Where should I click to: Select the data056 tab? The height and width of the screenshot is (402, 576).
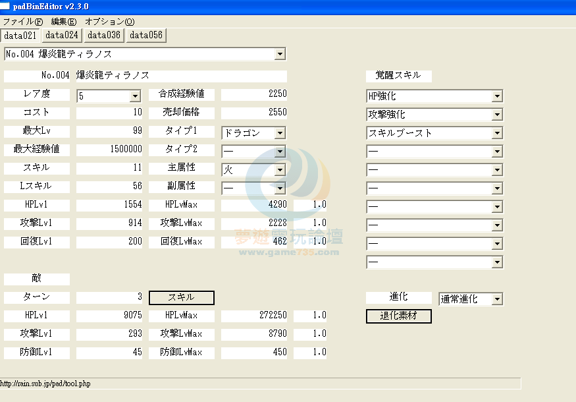[146, 36]
